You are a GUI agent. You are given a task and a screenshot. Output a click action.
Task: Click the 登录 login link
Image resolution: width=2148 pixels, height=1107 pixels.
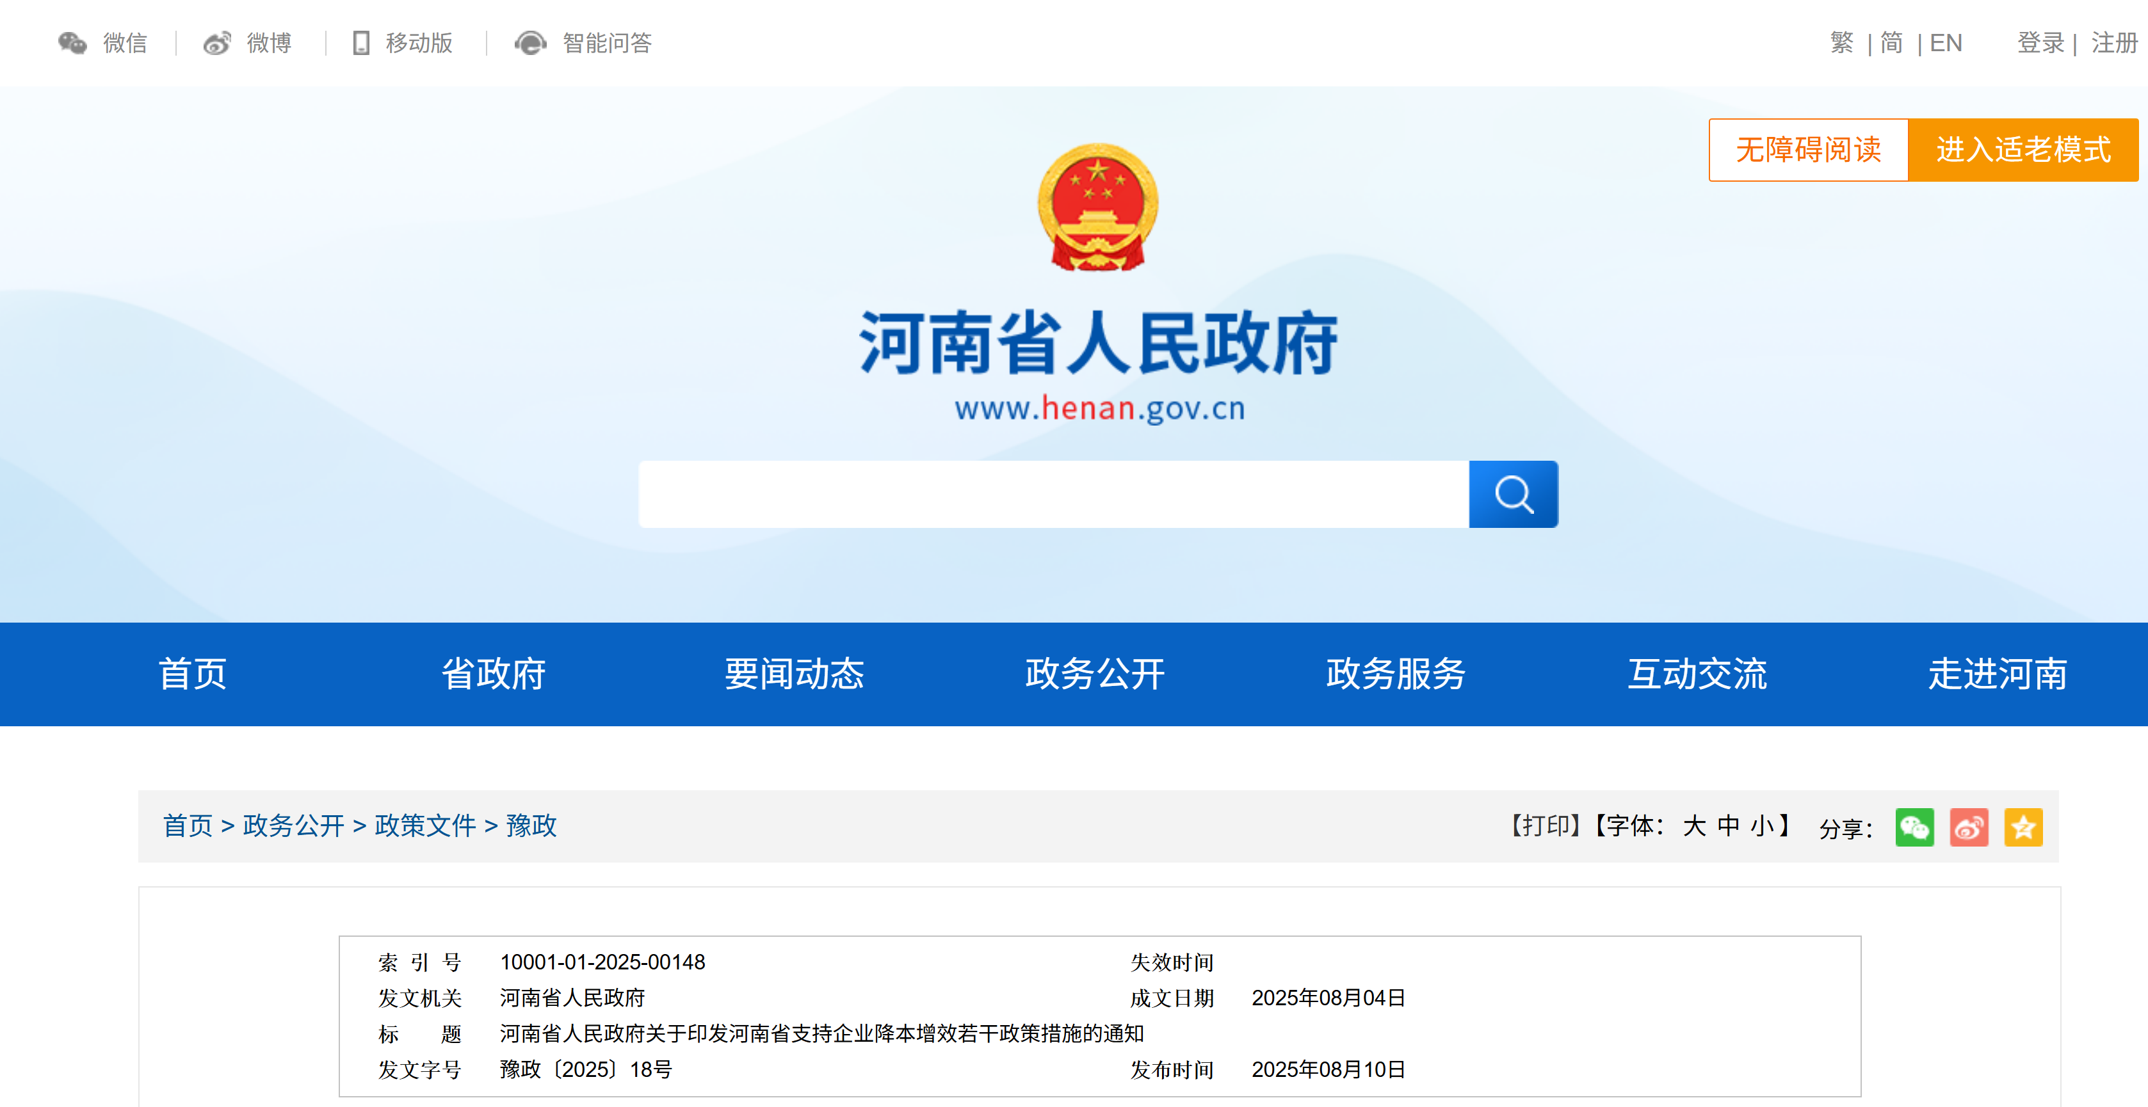2040,42
